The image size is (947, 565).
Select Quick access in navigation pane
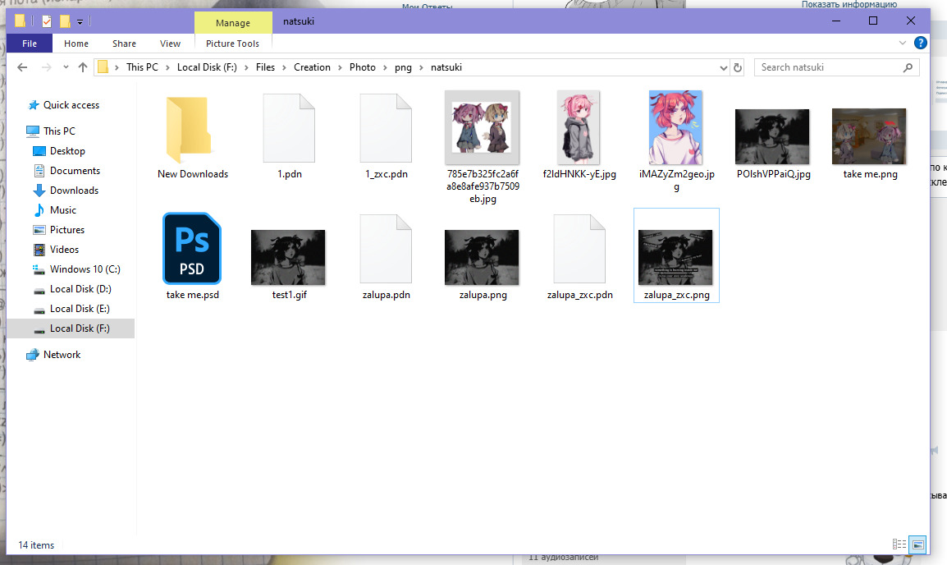[x=71, y=105]
